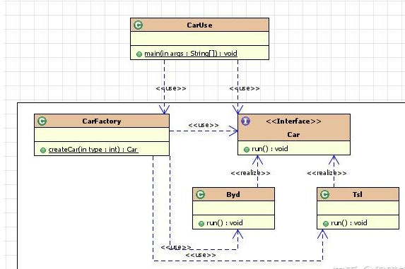
Task: Click the realize label above the Tsl class
Action: 327,173
